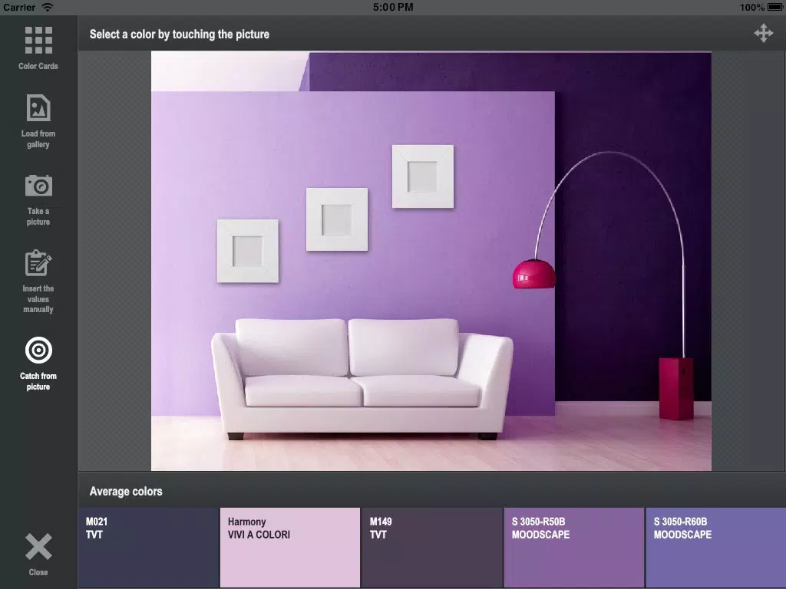Touch the pink lamp shade in the picture
This screenshot has height=589, width=786.
(534, 274)
